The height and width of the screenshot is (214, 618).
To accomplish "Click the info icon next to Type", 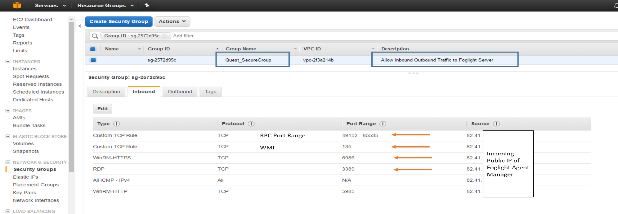I will pyautogui.click(x=117, y=124).
